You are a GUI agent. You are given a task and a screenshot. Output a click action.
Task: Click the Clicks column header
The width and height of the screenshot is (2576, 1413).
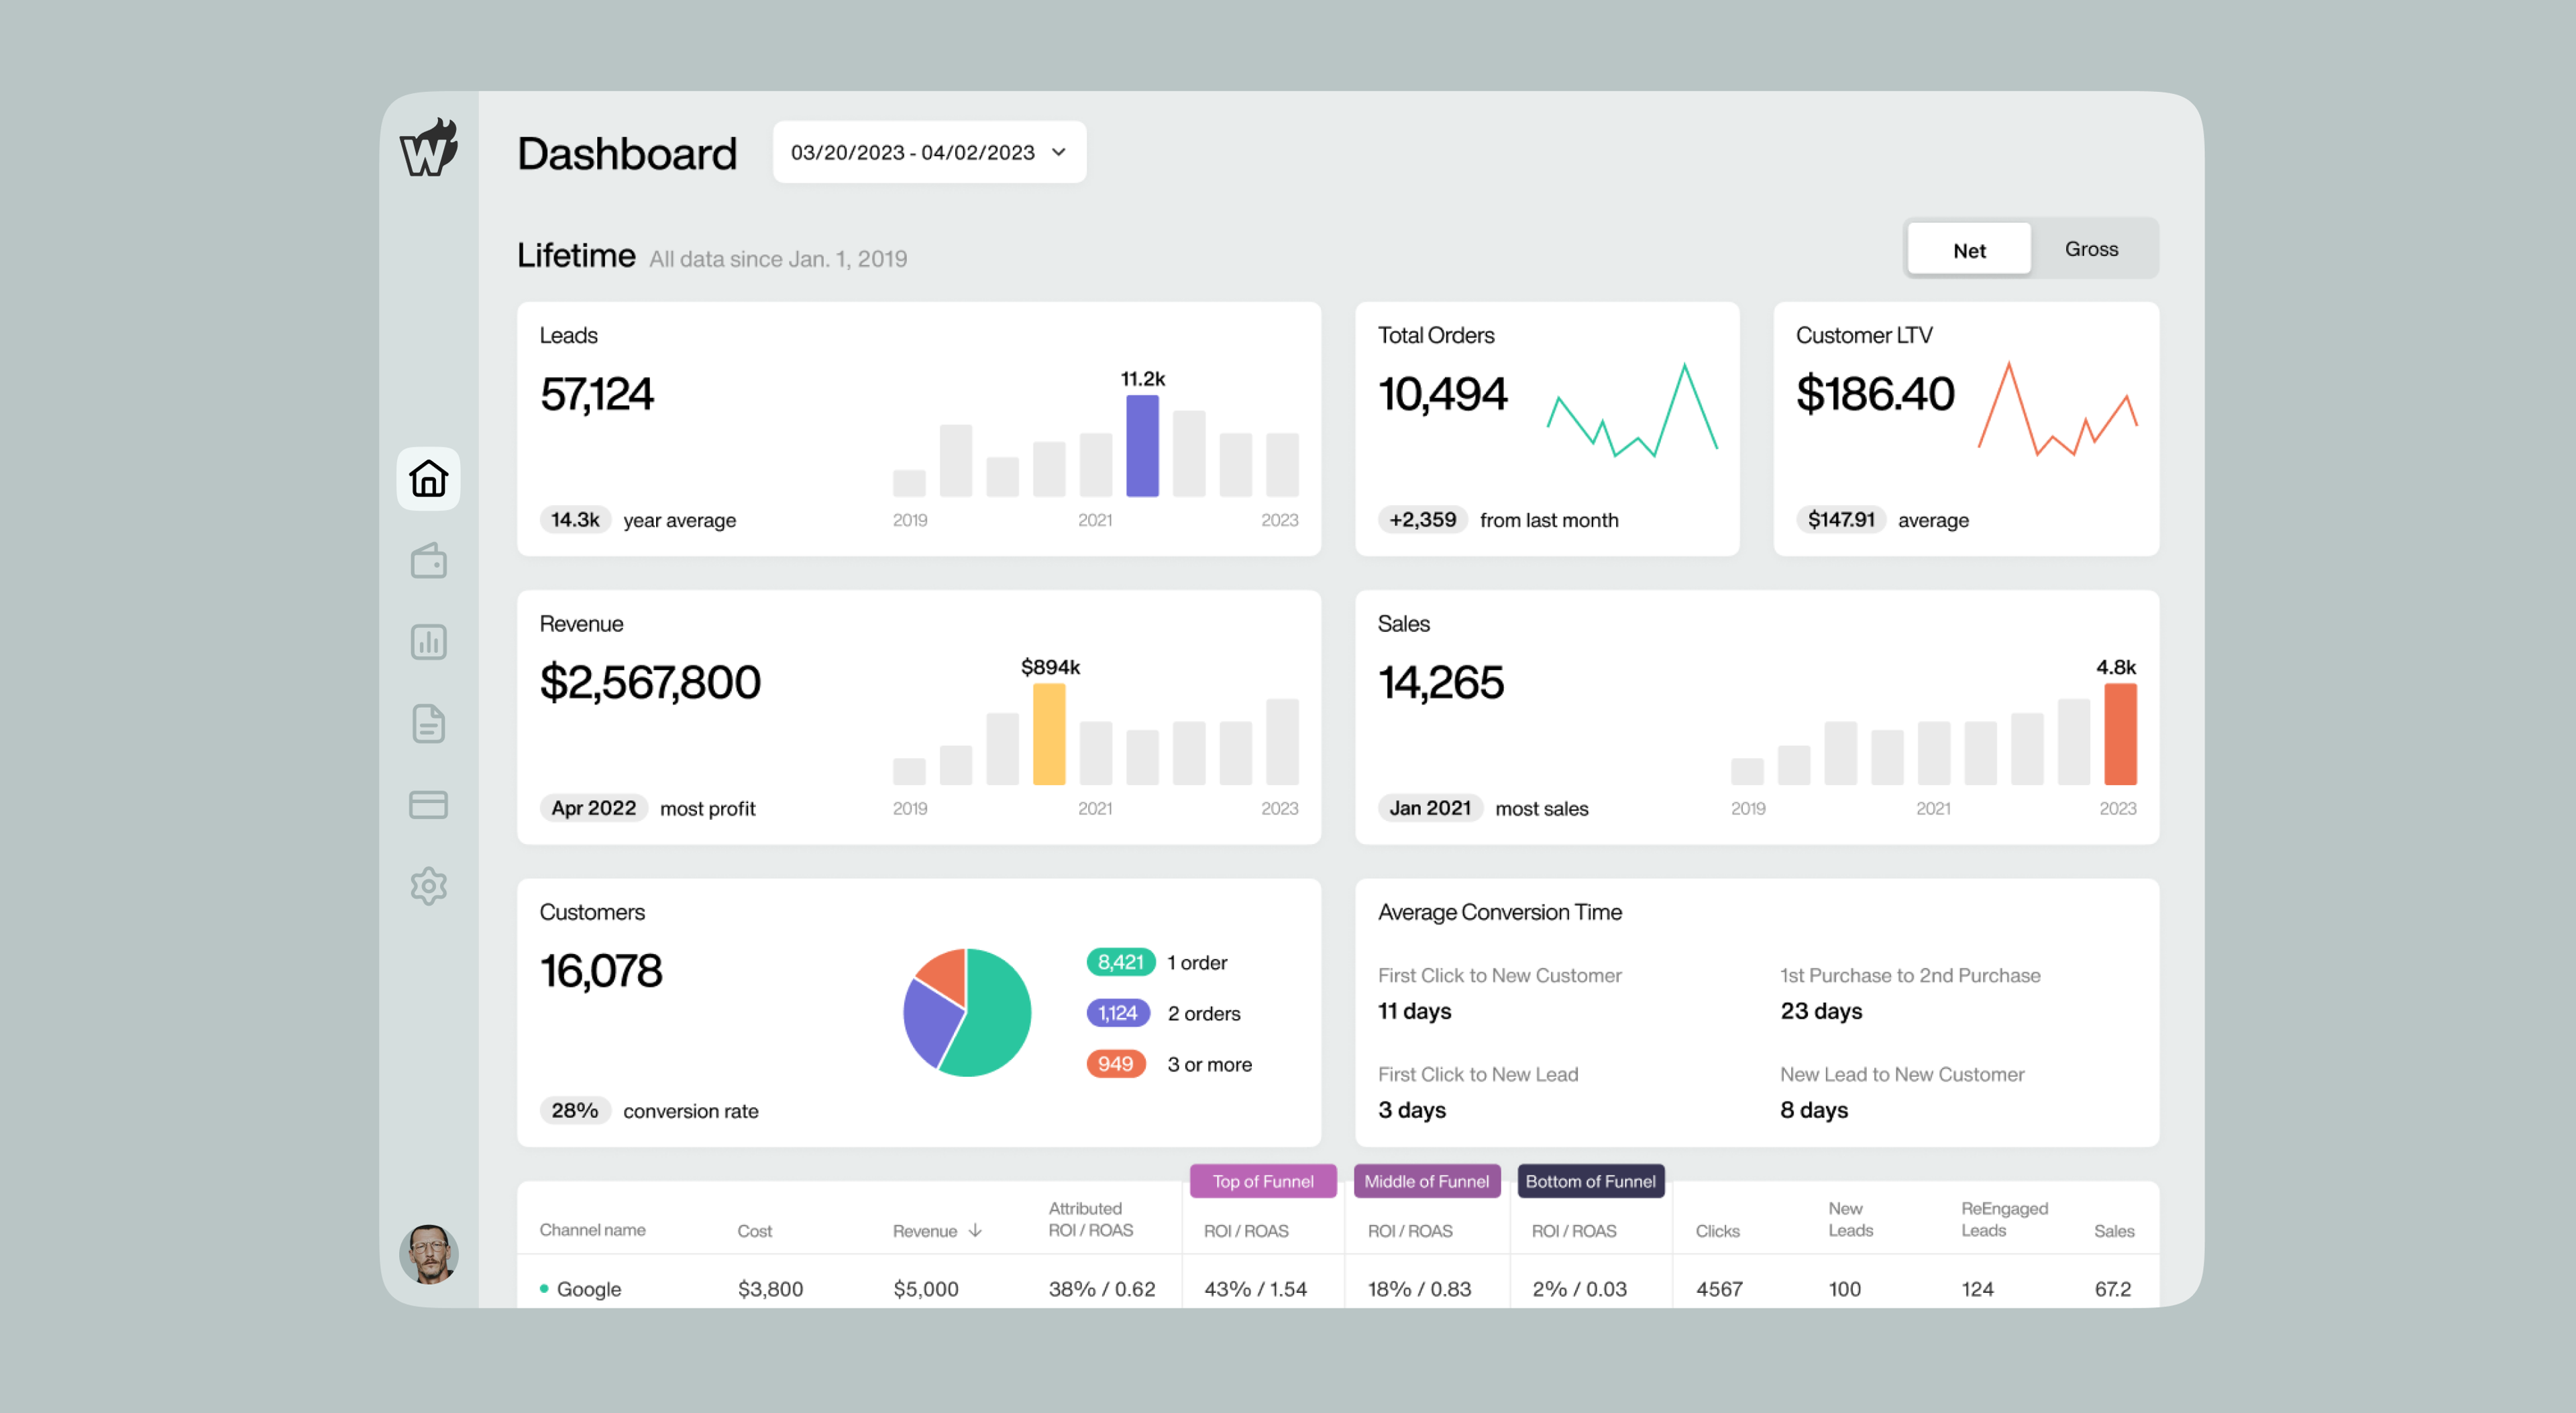(x=1717, y=1231)
